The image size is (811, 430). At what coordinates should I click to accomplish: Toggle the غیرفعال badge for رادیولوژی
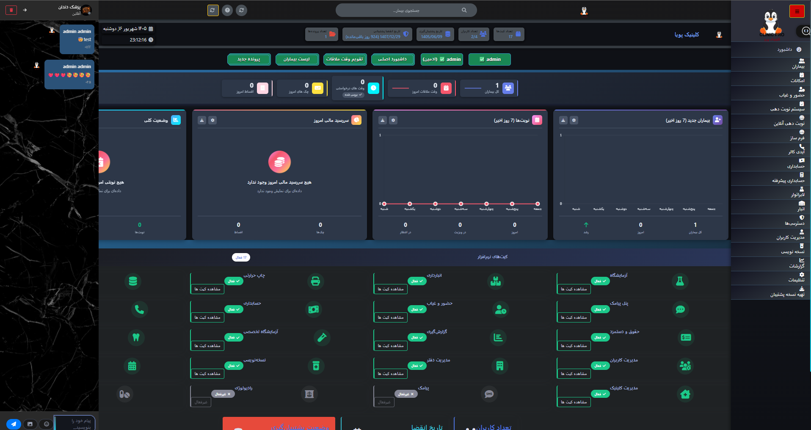pyautogui.click(x=223, y=394)
